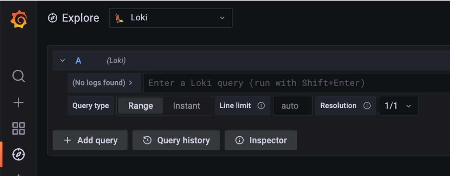Open the Inspector button
The image size is (450, 176).
(x=261, y=140)
